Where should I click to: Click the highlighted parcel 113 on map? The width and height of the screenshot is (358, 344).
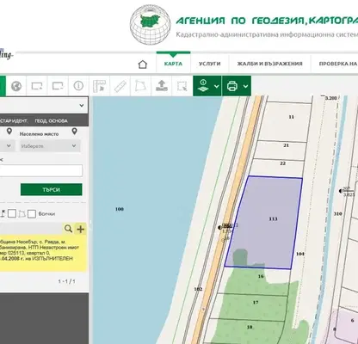click(x=264, y=222)
